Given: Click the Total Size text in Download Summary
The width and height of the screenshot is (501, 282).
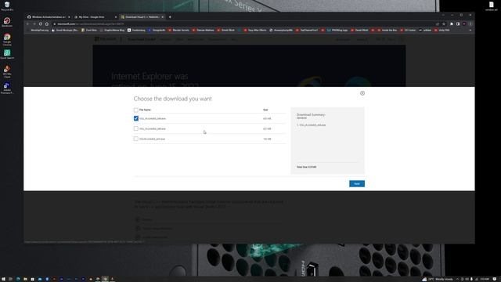Looking at the screenshot, I should click(x=306, y=167).
